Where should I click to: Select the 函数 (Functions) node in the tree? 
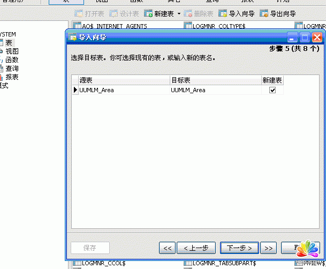pyautogui.click(x=12, y=60)
